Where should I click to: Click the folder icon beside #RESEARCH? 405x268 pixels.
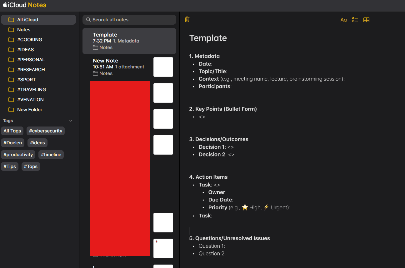[x=11, y=70]
